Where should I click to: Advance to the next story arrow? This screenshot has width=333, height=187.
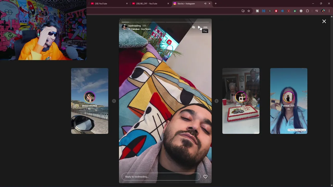click(216, 101)
